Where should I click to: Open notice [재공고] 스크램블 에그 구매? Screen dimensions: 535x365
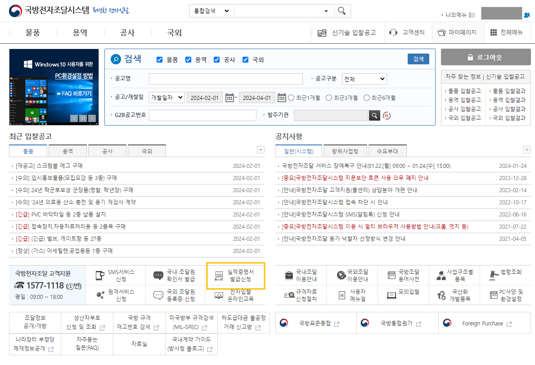pyautogui.click(x=49, y=166)
